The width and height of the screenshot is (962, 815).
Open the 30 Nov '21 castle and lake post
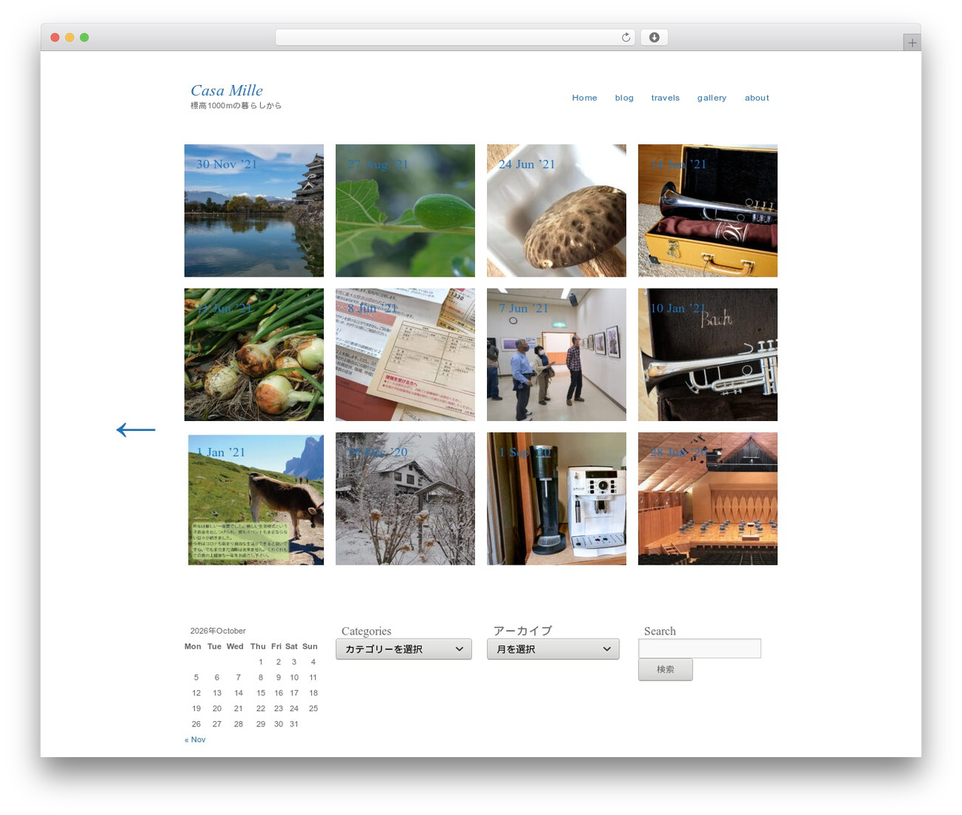(254, 211)
